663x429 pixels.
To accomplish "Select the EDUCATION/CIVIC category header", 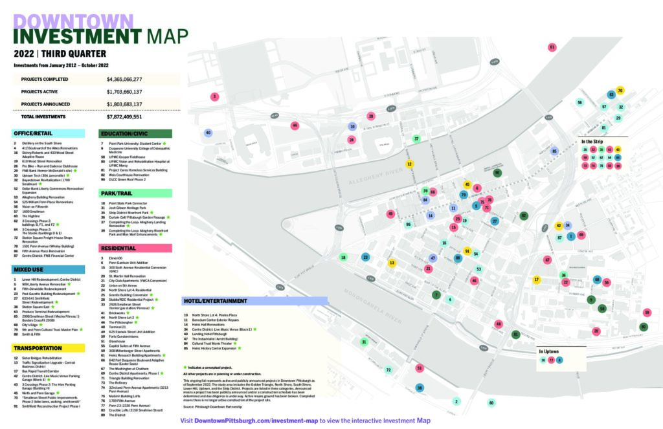I will 135,133.
